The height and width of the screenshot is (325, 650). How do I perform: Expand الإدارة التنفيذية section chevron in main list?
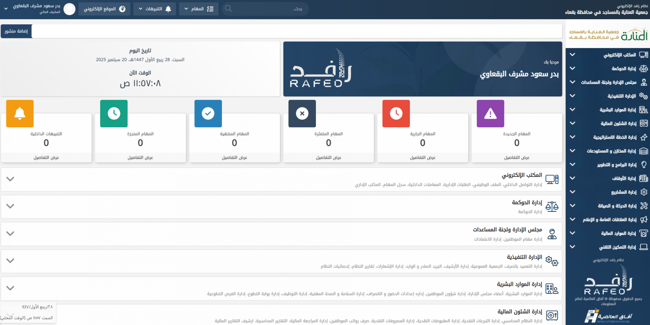[10, 261]
